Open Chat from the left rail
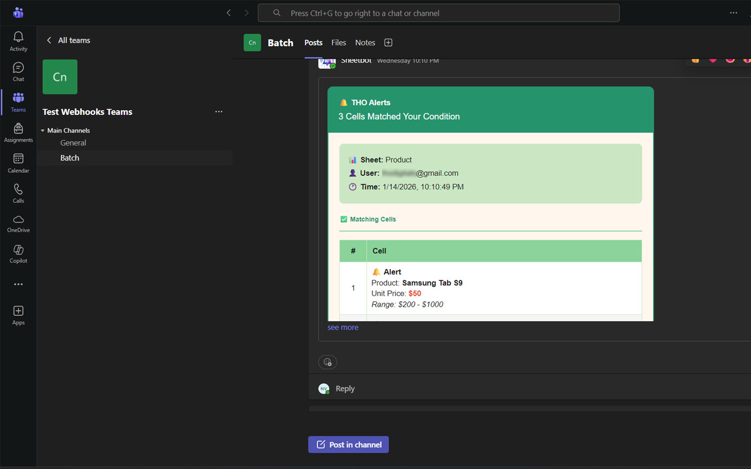 pyautogui.click(x=18, y=72)
